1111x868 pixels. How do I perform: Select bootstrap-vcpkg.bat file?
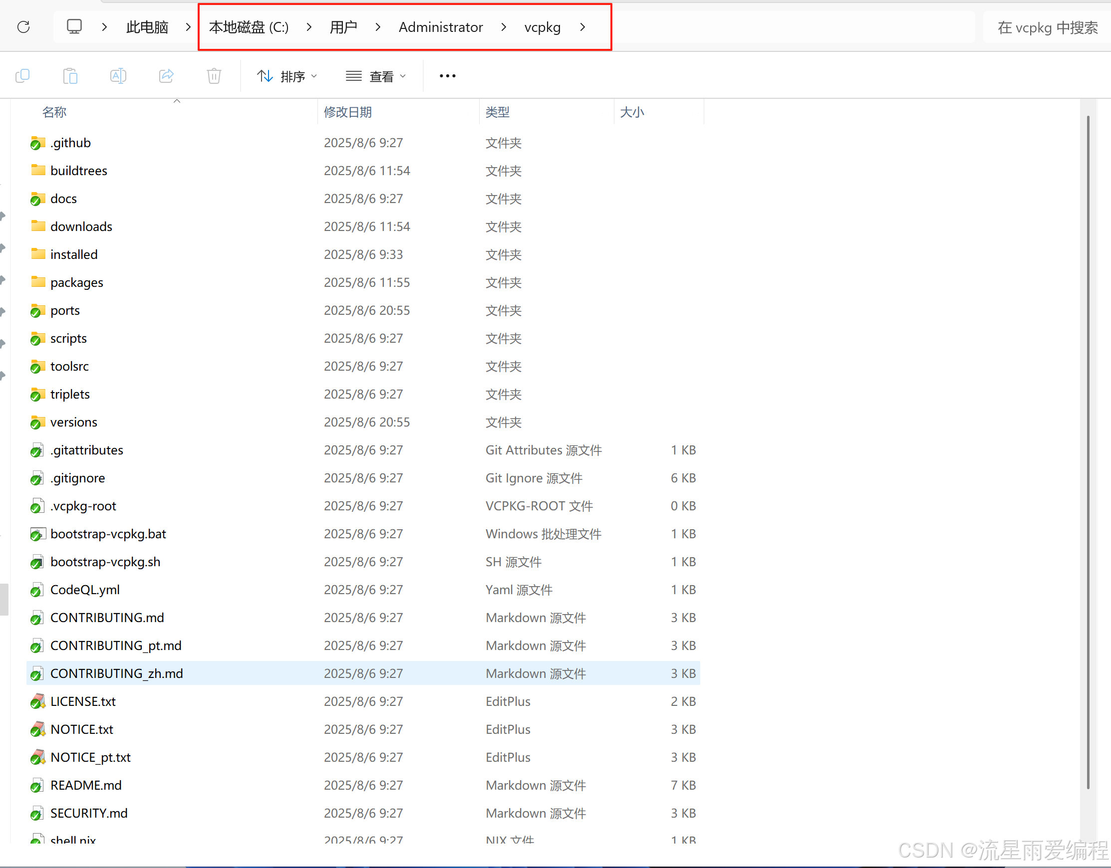click(108, 534)
